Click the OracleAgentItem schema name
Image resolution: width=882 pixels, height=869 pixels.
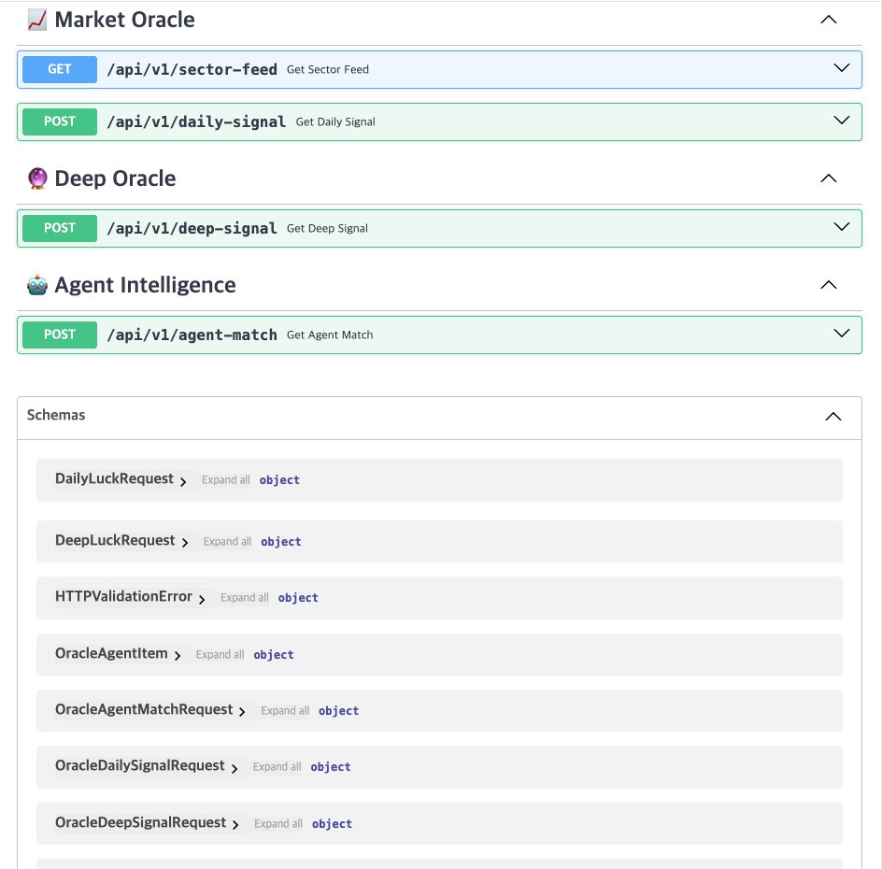(111, 653)
